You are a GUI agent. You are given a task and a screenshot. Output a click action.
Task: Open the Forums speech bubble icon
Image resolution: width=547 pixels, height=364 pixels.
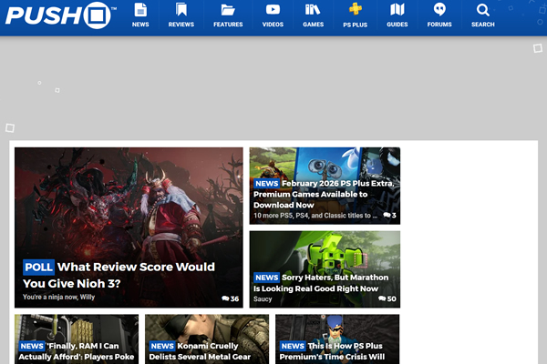click(x=439, y=10)
